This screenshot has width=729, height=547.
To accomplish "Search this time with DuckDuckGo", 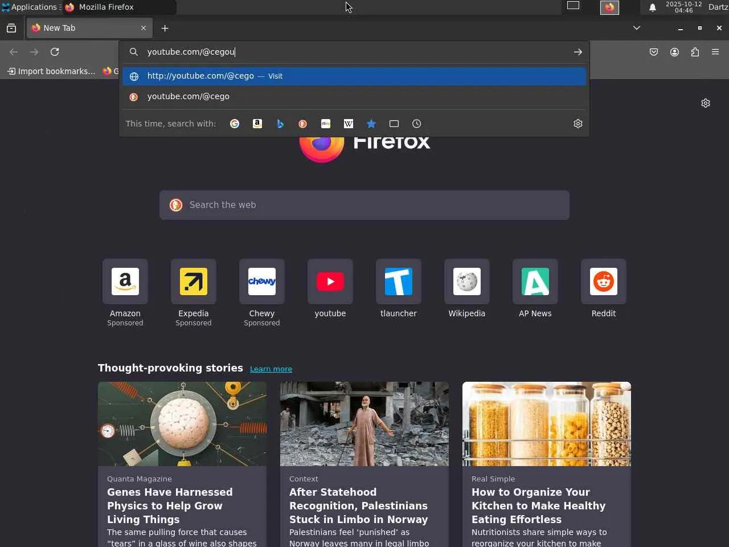I will click(x=303, y=124).
